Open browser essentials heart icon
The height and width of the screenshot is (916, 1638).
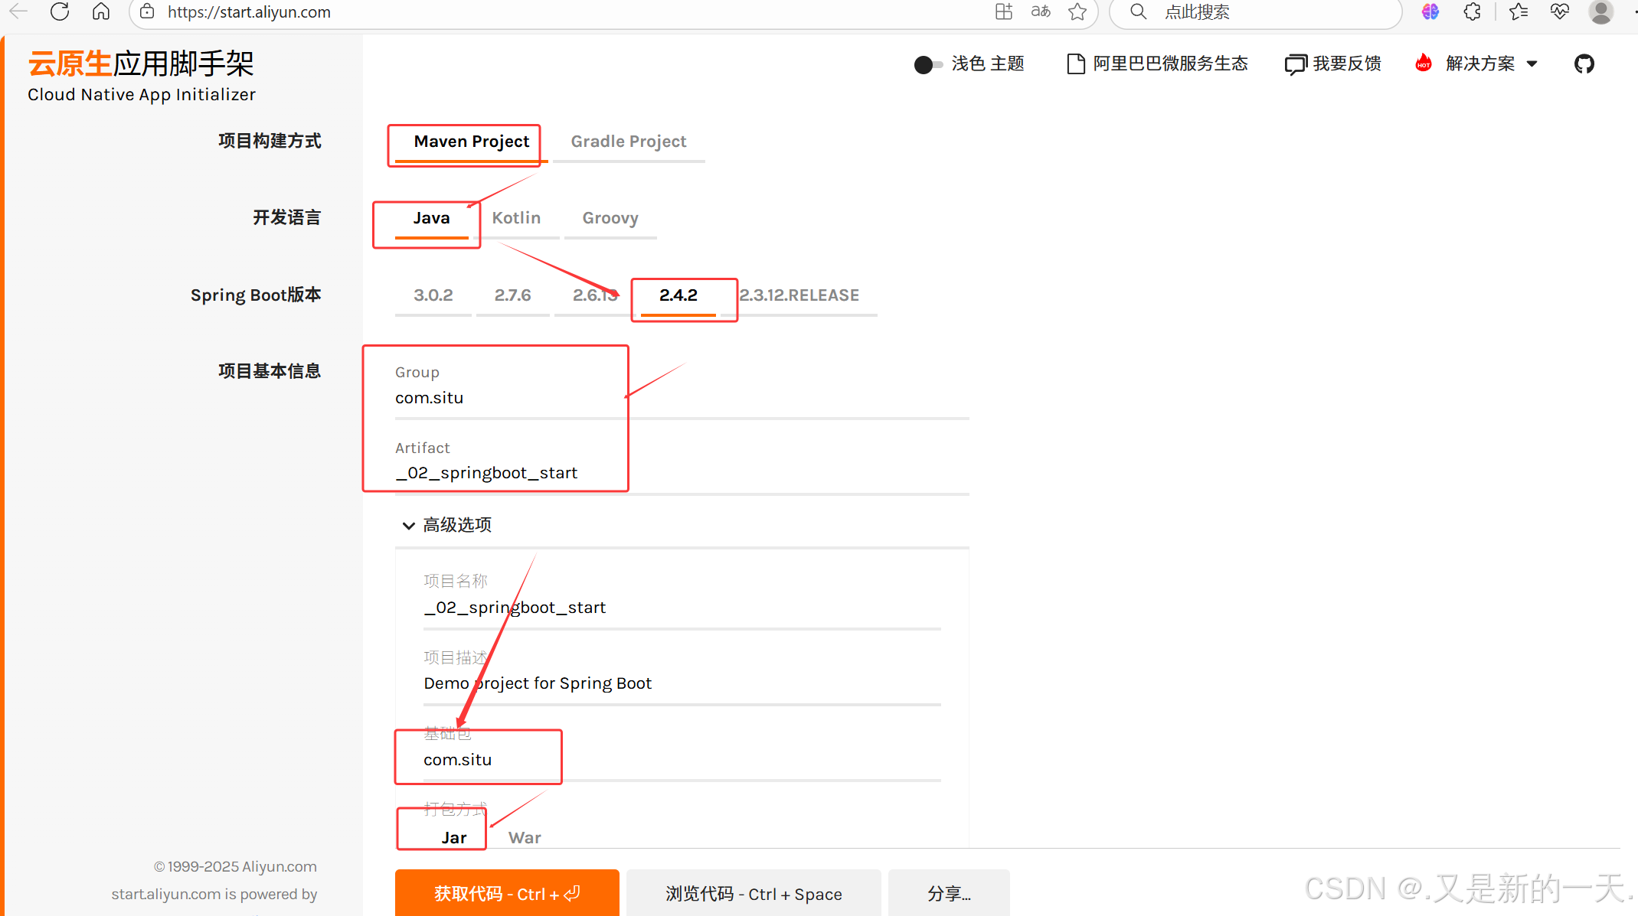[x=1560, y=11]
